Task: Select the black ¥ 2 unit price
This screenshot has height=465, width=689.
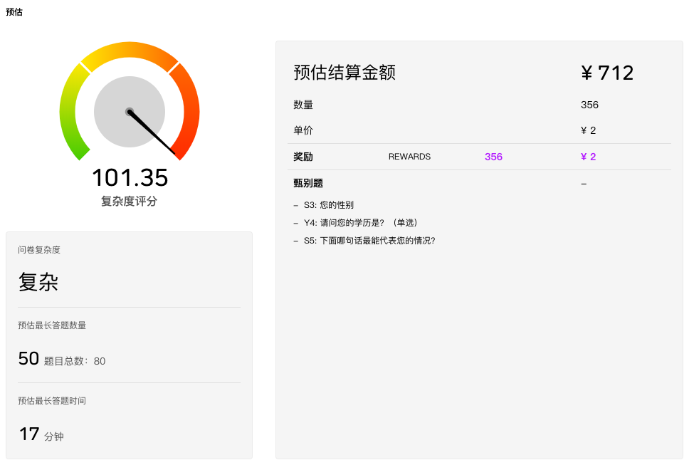Action: tap(589, 130)
